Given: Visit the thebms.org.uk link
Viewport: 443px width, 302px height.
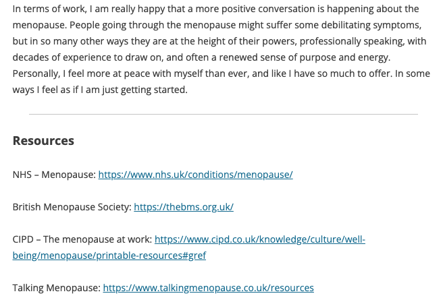Looking at the screenshot, I should coord(183,207).
